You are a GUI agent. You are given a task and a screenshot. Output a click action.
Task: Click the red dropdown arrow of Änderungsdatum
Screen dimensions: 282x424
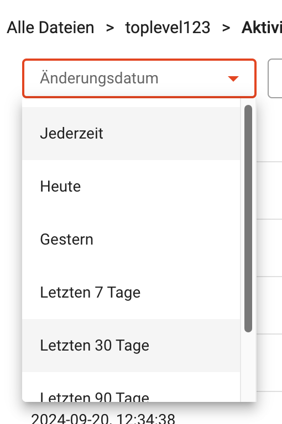(x=233, y=79)
